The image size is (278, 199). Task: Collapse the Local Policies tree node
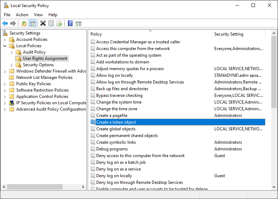tap(5, 46)
